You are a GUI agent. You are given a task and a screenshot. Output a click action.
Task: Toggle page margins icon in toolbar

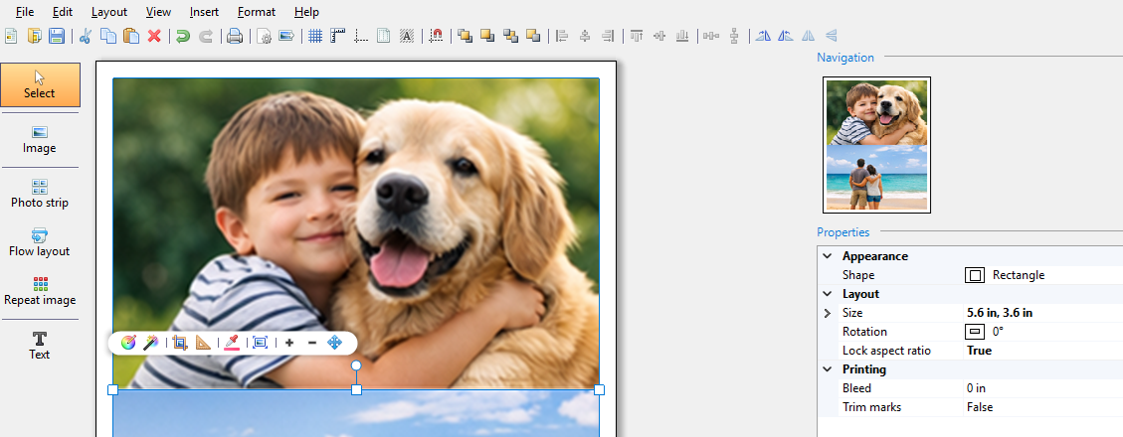pos(384,36)
